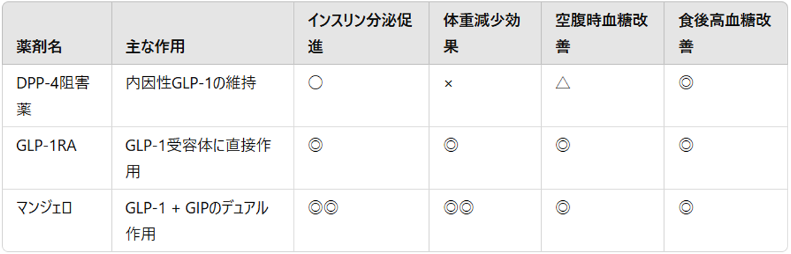The height and width of the screenshot is (254, 791).
Task: Select the インスリン分泌促進 header cell
Action: click(x=360, y=33)
